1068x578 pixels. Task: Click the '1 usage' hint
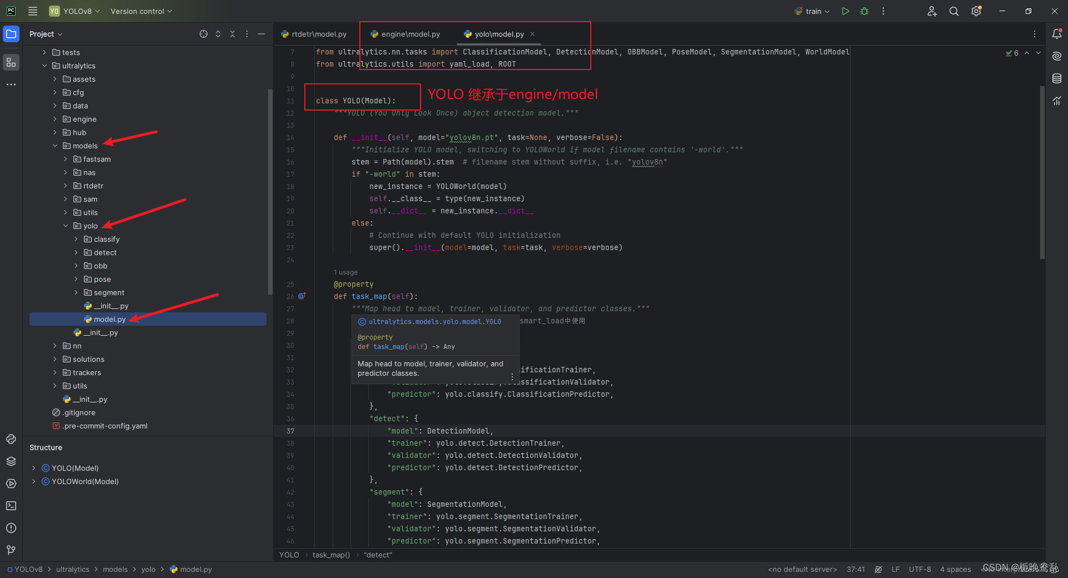[x=345, y=272]
